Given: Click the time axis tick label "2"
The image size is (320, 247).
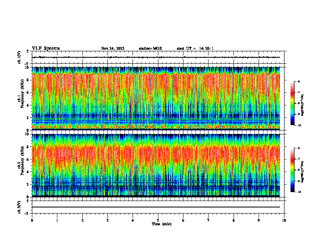Looking at the screenshot, I should pos(82,220).
